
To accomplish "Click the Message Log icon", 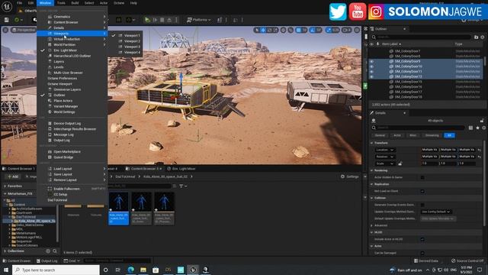I will pyautogui.click(x=50, y=134).
